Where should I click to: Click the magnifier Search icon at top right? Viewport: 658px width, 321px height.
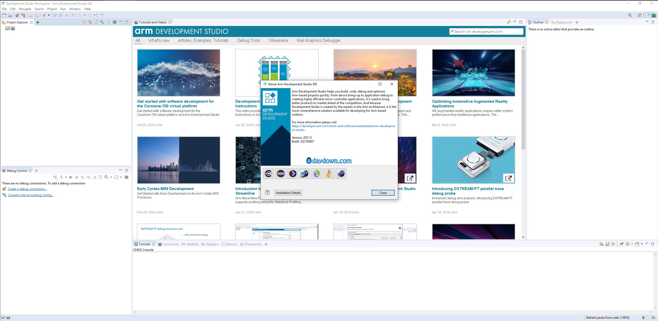click(630, 15)
